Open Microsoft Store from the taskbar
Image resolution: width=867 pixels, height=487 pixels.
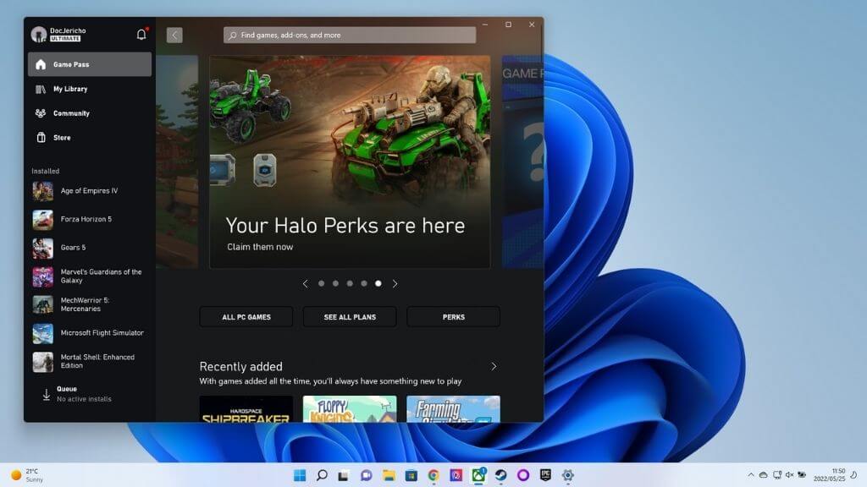click(x=411, y=475)
